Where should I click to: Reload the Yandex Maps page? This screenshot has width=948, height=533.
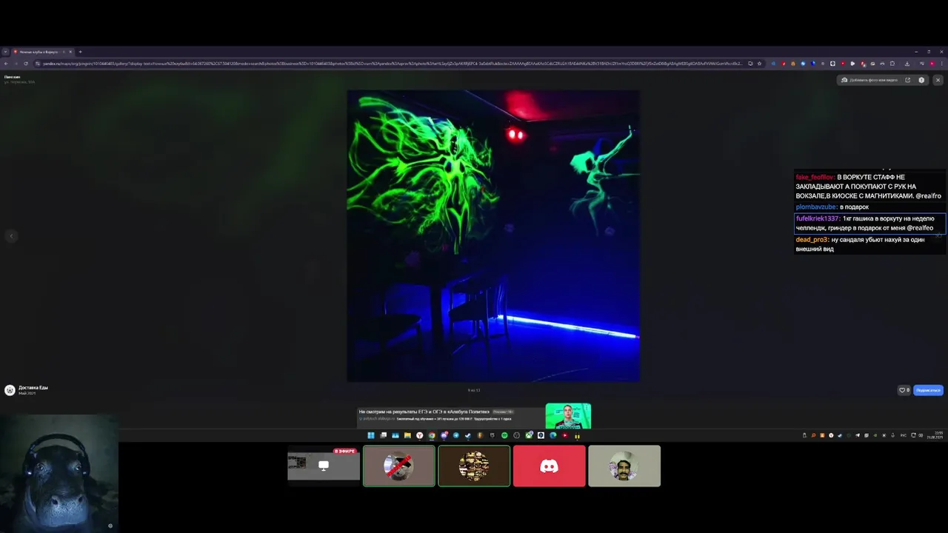26,64
